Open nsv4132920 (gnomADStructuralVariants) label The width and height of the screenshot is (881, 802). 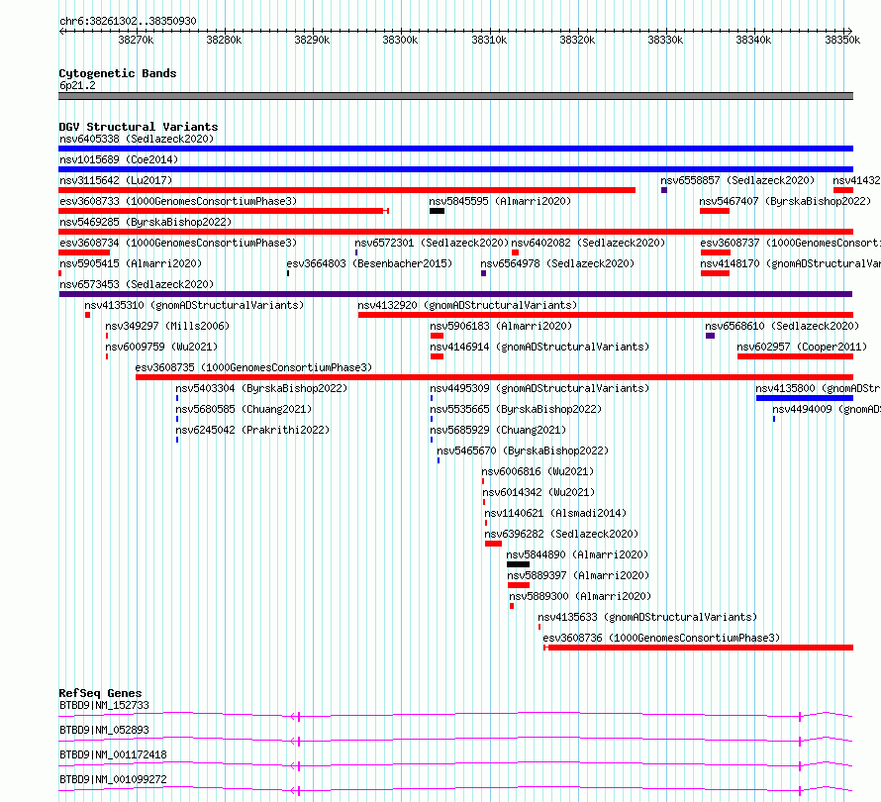[x=467, y=305]
